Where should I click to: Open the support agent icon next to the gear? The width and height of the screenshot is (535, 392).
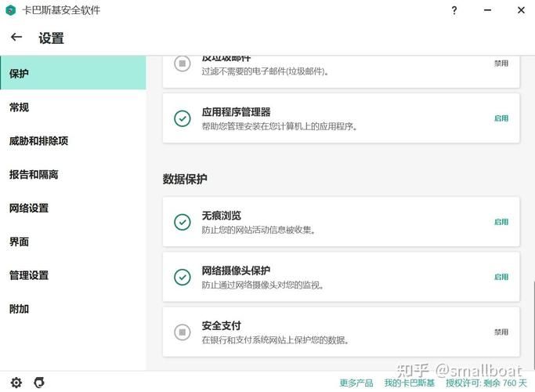(39, 383)
